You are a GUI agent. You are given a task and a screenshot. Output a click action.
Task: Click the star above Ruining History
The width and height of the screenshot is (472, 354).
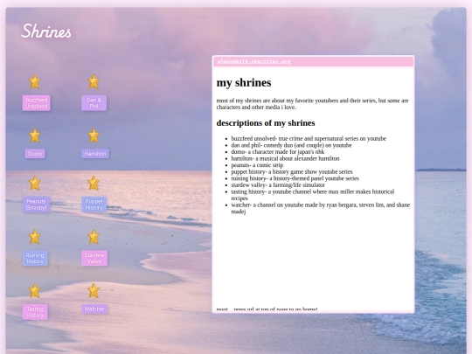35,237
